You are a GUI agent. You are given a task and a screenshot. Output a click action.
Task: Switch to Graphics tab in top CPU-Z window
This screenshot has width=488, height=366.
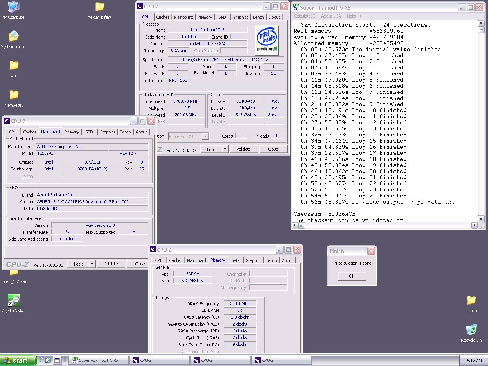pos(241,17)
